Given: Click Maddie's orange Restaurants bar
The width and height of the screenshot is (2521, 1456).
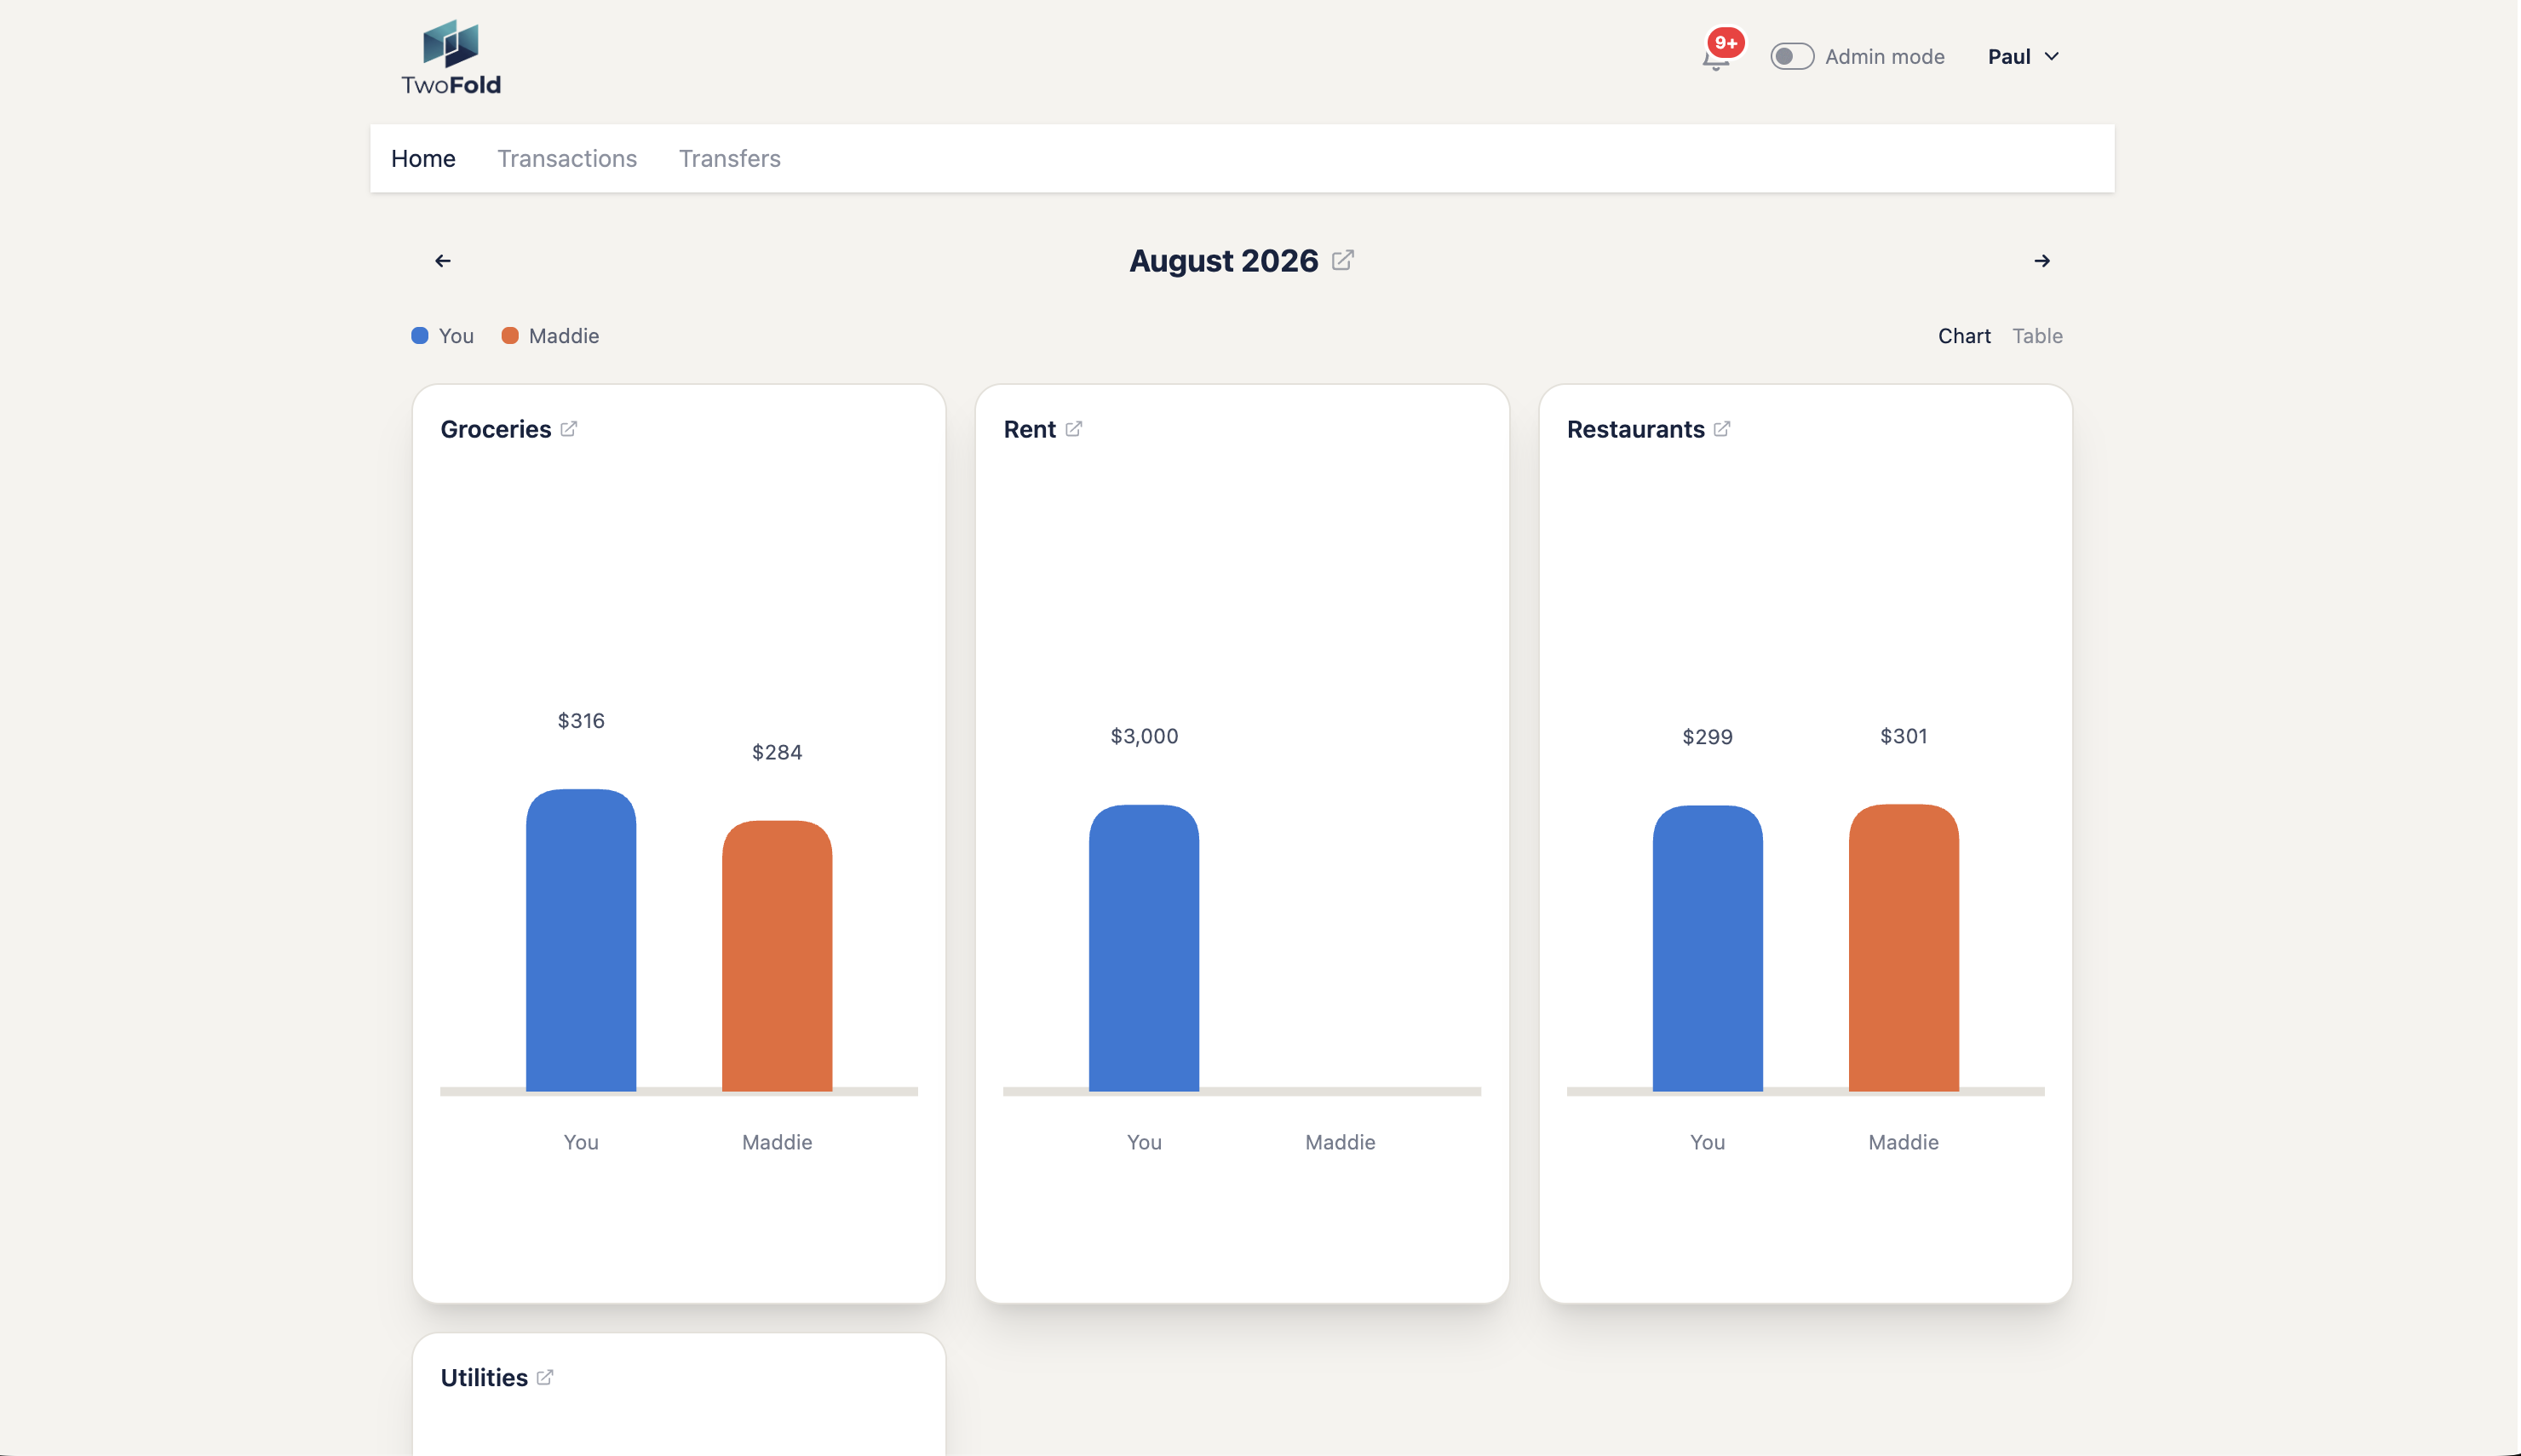Looking at the screenshot, I should coord(1903,948).
